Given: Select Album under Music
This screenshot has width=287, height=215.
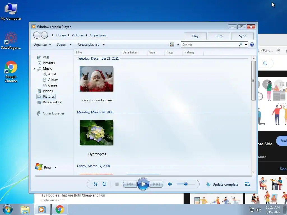Looking at the screenshot, I should point(50,80).
